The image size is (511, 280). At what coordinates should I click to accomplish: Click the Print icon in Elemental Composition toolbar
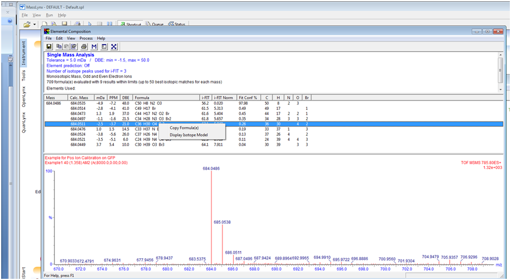pos(84,47)
